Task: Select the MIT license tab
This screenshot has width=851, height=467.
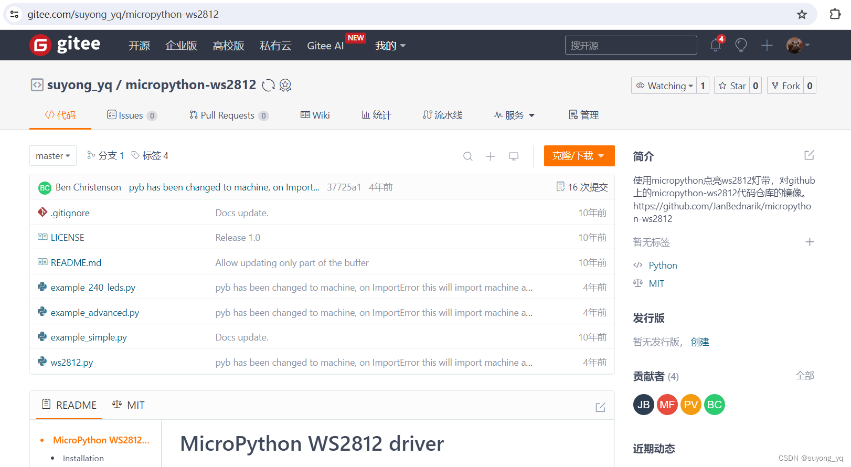Action: (x=129, y=405)
